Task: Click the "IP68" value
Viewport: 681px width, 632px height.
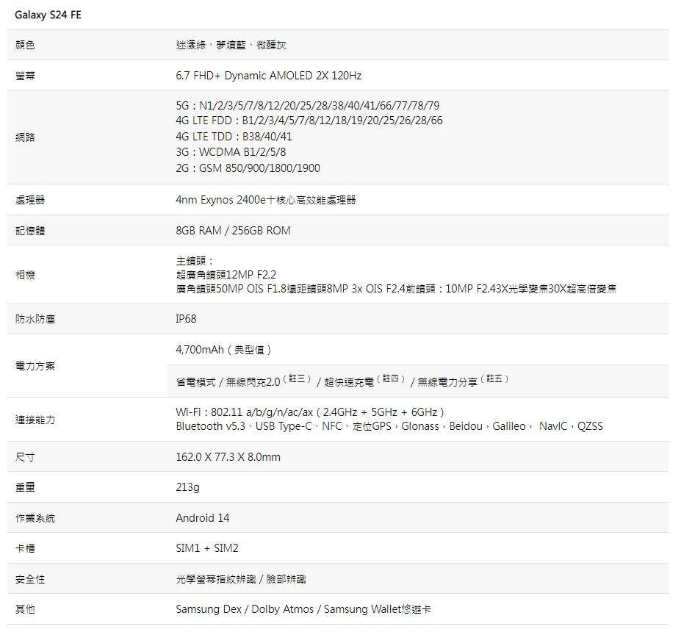Action: 186,319
